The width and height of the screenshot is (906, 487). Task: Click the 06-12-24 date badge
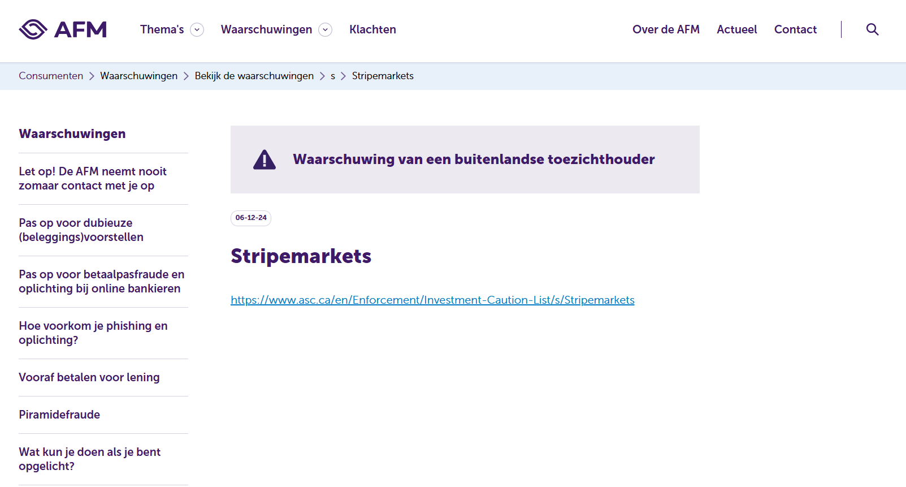[251, 218]
